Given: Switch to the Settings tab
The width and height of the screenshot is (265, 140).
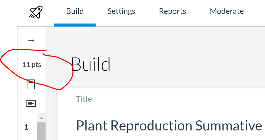Looking at the screenshot, I should coord(121,11).
